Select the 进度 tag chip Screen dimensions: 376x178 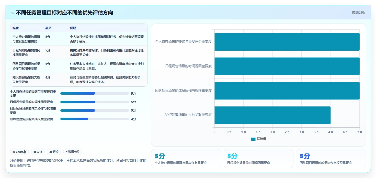[x=54, y=152]
